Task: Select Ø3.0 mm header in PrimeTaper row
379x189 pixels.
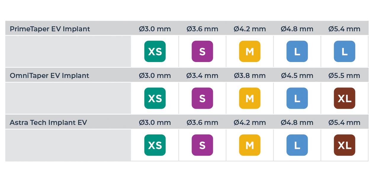Action: [x=155, y=29]
